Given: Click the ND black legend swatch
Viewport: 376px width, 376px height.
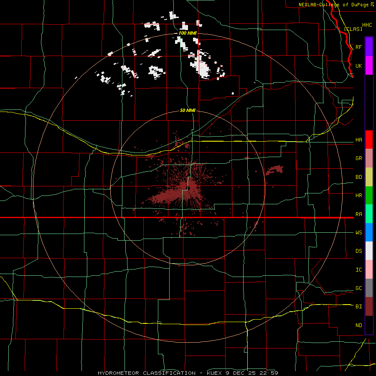Looking at the screenshot, I should [369, 325].
